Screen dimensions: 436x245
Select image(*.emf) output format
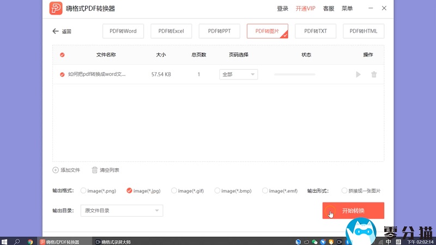(x=265, y=191)
